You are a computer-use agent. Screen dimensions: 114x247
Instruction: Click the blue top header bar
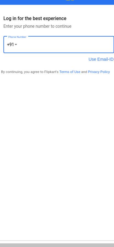(x=57, y=2)
